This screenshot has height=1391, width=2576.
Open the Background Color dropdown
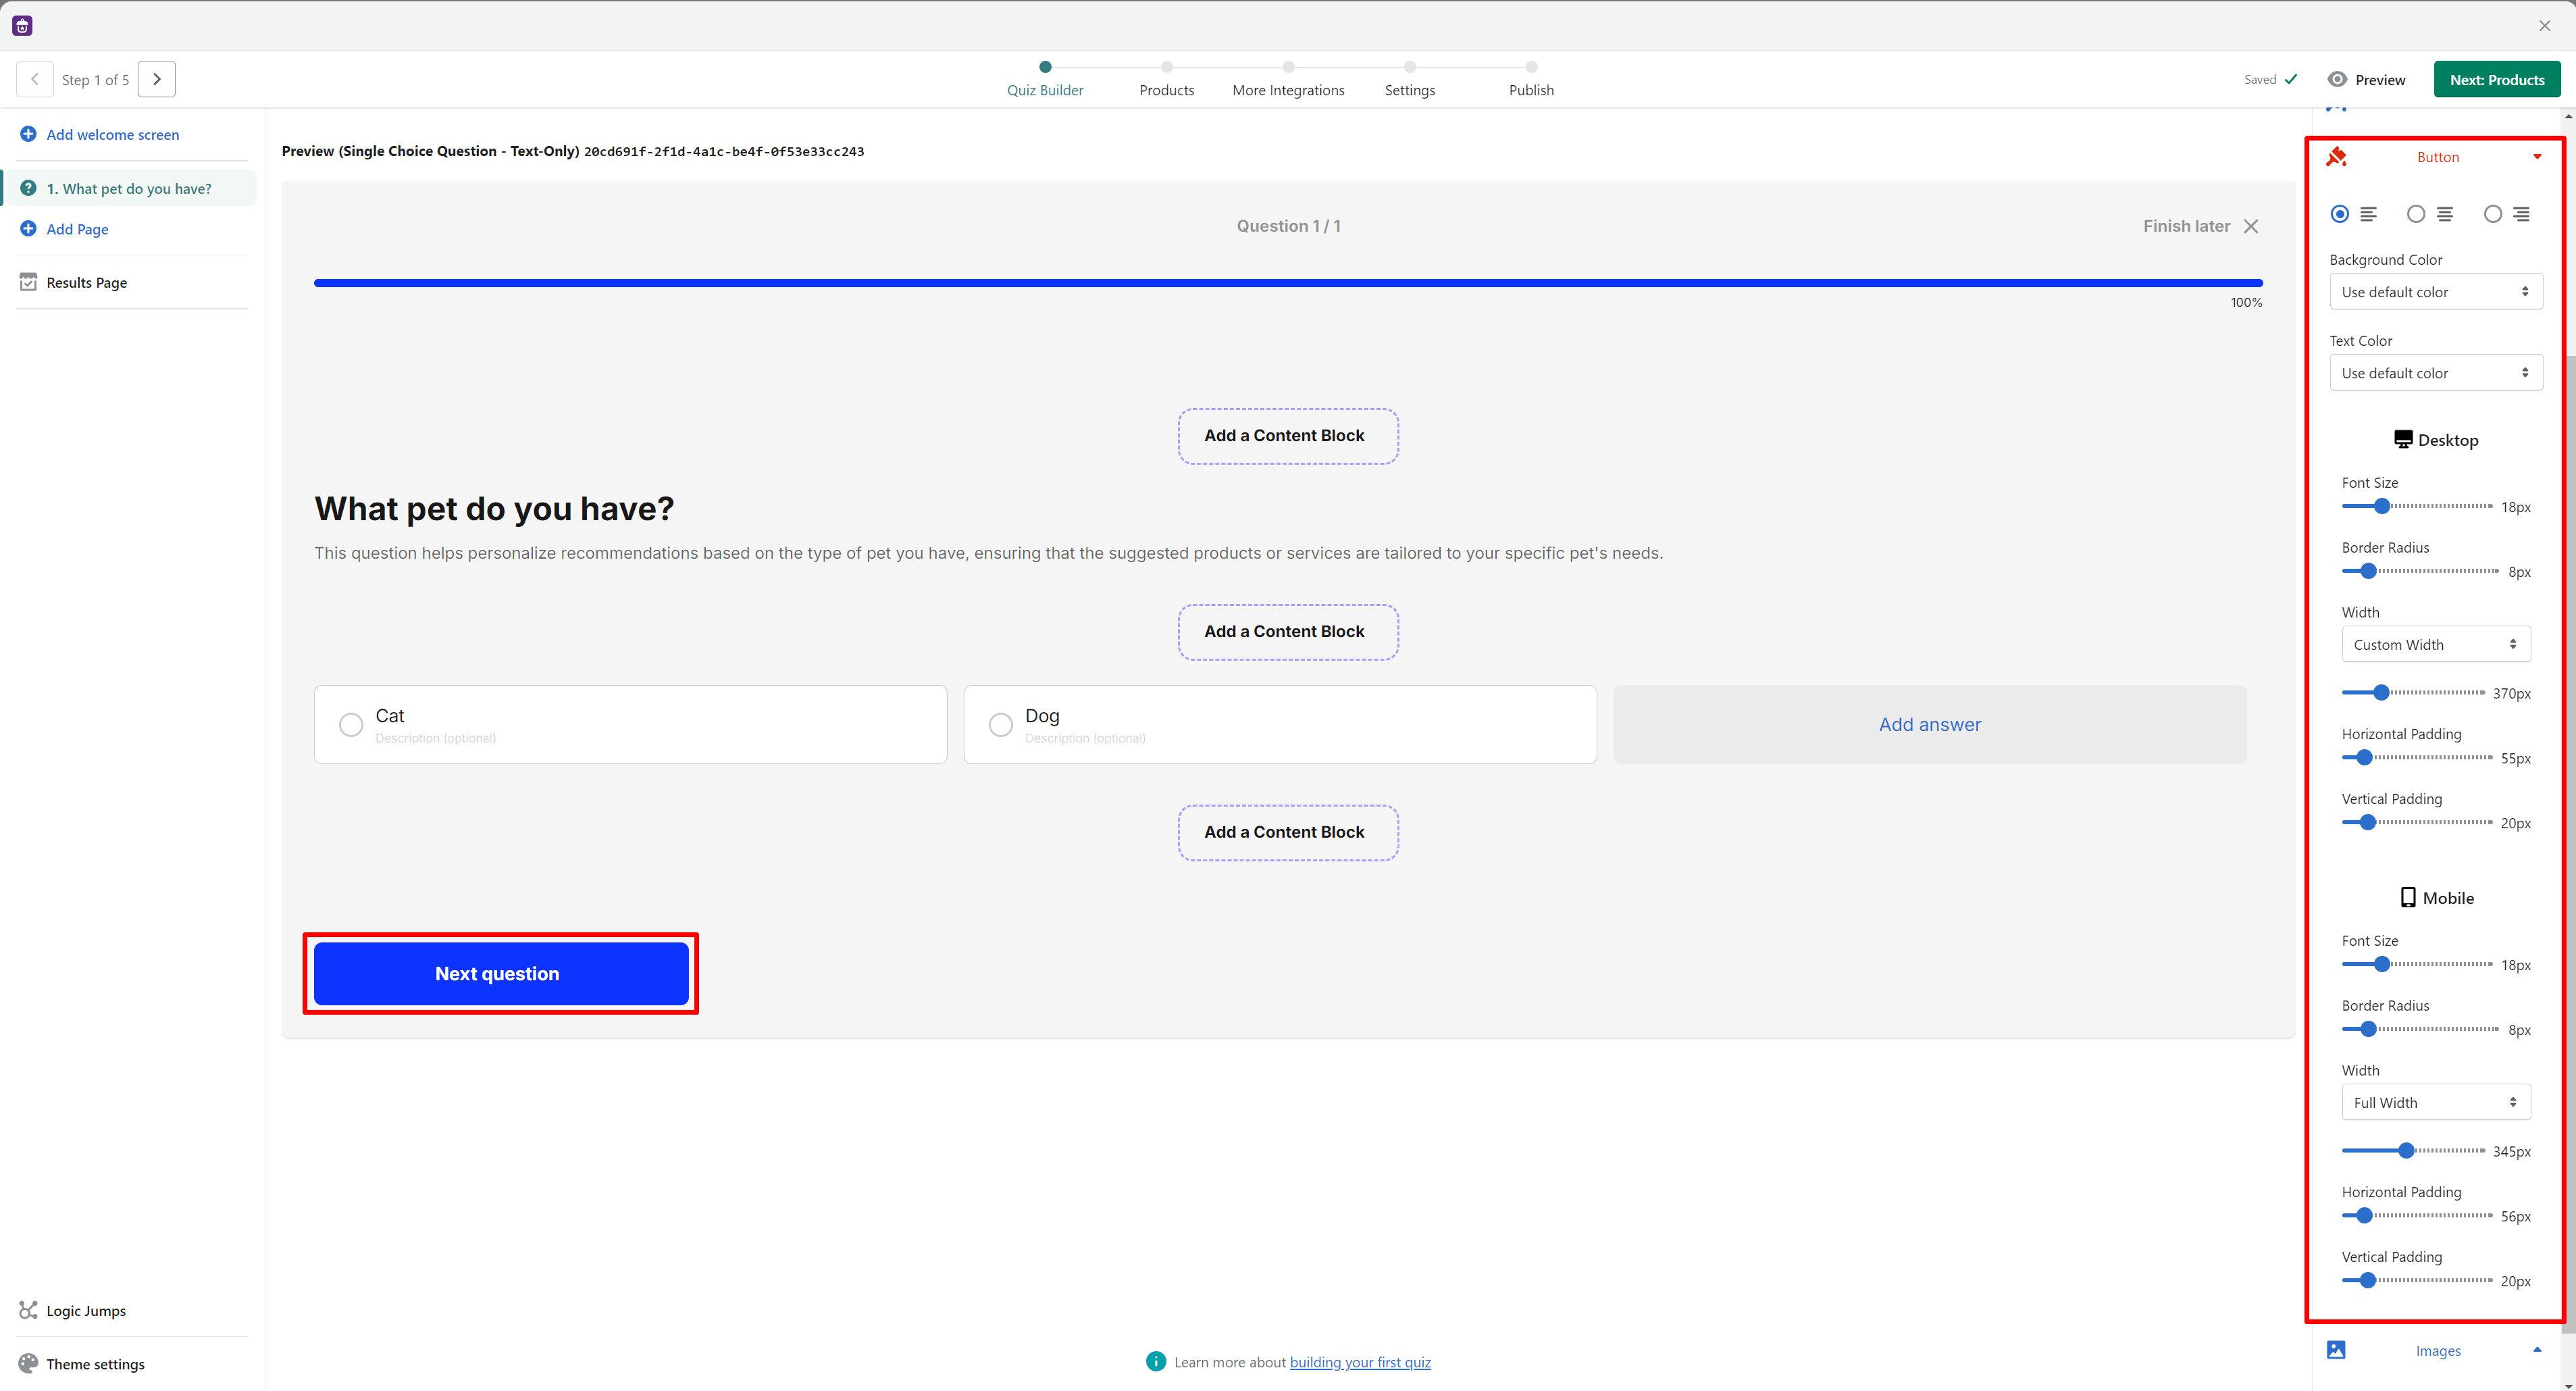[2436, 292]
